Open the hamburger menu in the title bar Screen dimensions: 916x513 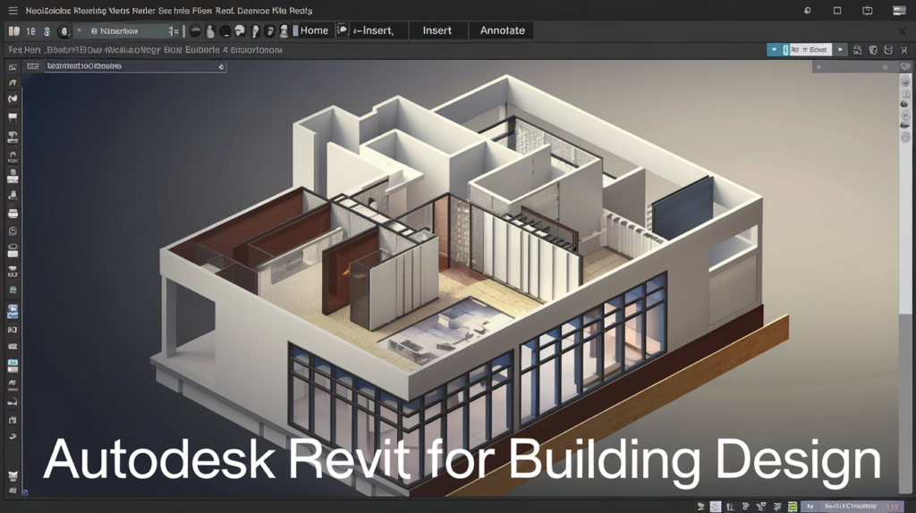pyautogui.click(x=13, y=10)
